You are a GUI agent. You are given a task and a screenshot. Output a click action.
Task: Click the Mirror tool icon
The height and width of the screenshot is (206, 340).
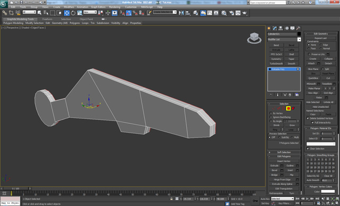click(181, 13)
